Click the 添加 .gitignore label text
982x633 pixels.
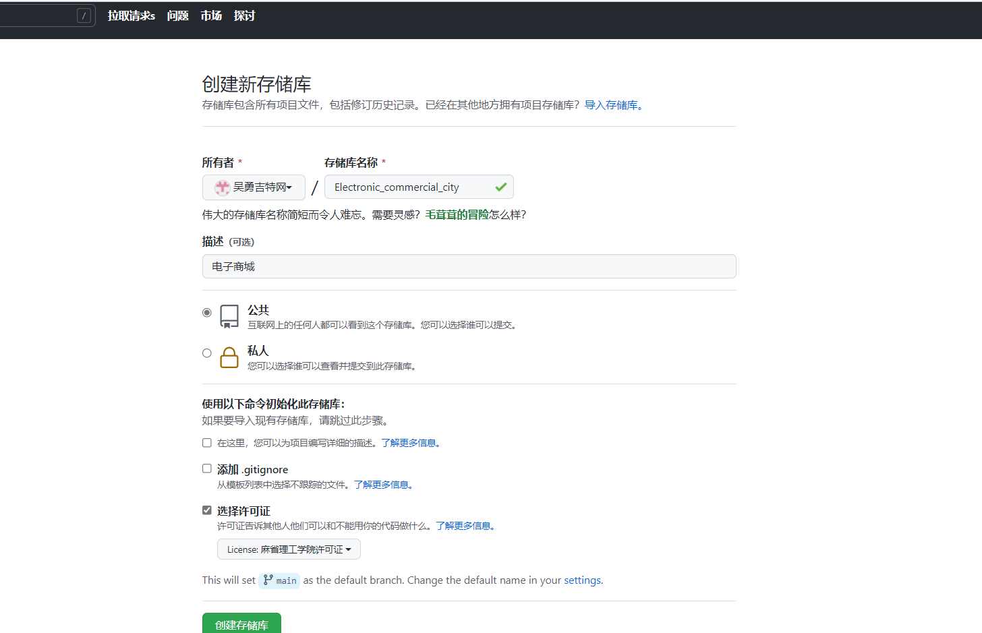(x=252, y=469)
